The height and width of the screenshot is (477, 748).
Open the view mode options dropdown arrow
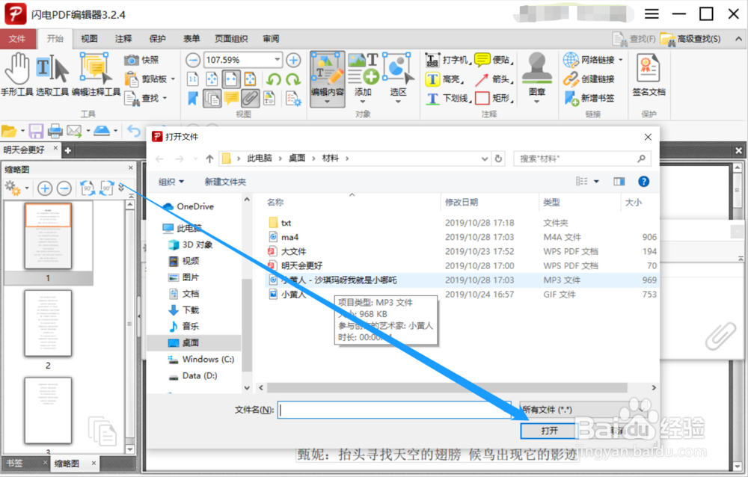596,182
